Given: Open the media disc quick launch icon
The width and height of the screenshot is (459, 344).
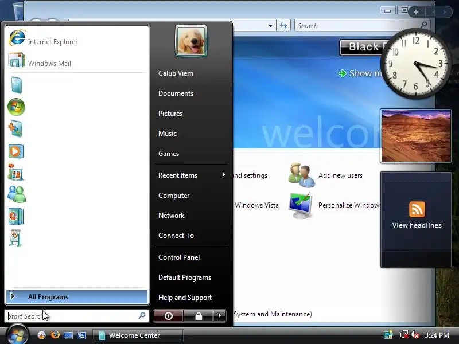Looking at the screenshot, I should (x=41, y=335).
